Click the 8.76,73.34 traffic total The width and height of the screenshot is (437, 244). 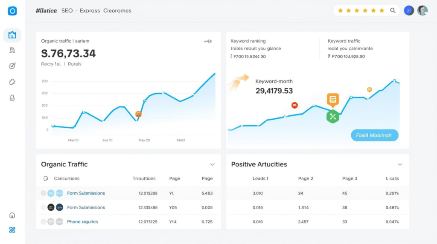(x=68, y=53)
